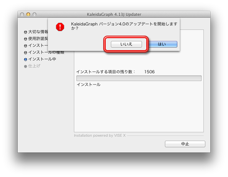The height and width of the screenshot is (177, 228).
Task: Click the blue bullet beside インストール中
Action: pyautogui.click(x=25, y=59)
